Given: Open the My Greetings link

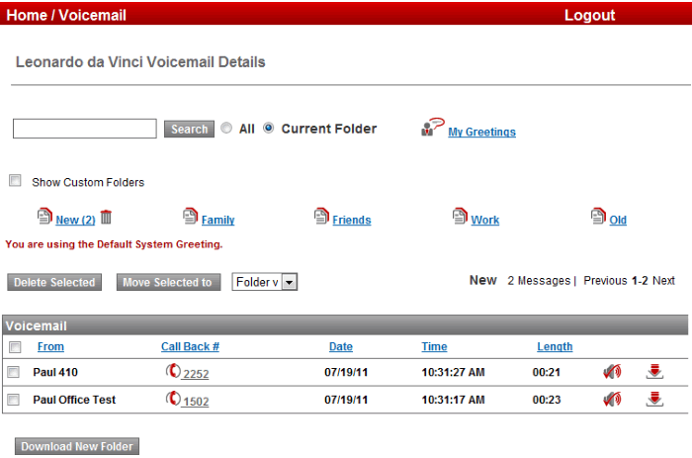Looking at the screenshot, I should click(482, 132).
